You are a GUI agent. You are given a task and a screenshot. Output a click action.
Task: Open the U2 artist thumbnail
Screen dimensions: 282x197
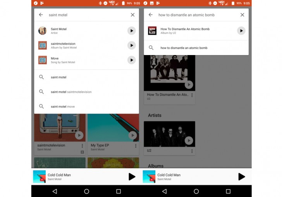(169, 134)
